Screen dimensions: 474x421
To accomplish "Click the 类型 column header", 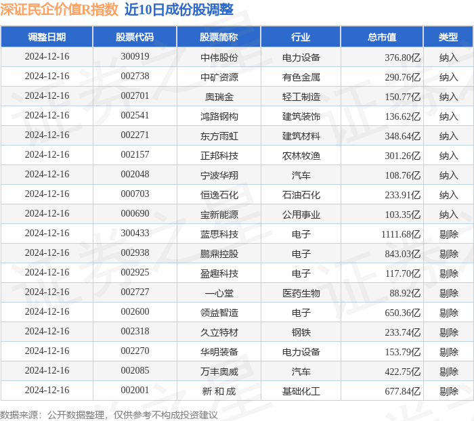I will pyautogui.click(x=448, y=37).
